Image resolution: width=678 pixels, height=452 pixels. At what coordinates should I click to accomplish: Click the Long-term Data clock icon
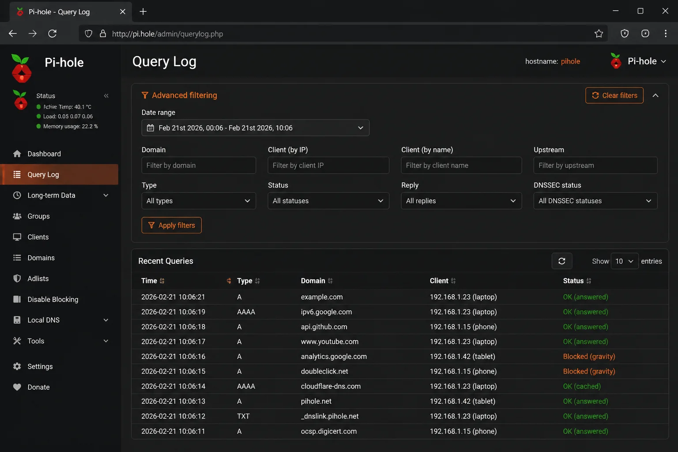click(17, 195)
